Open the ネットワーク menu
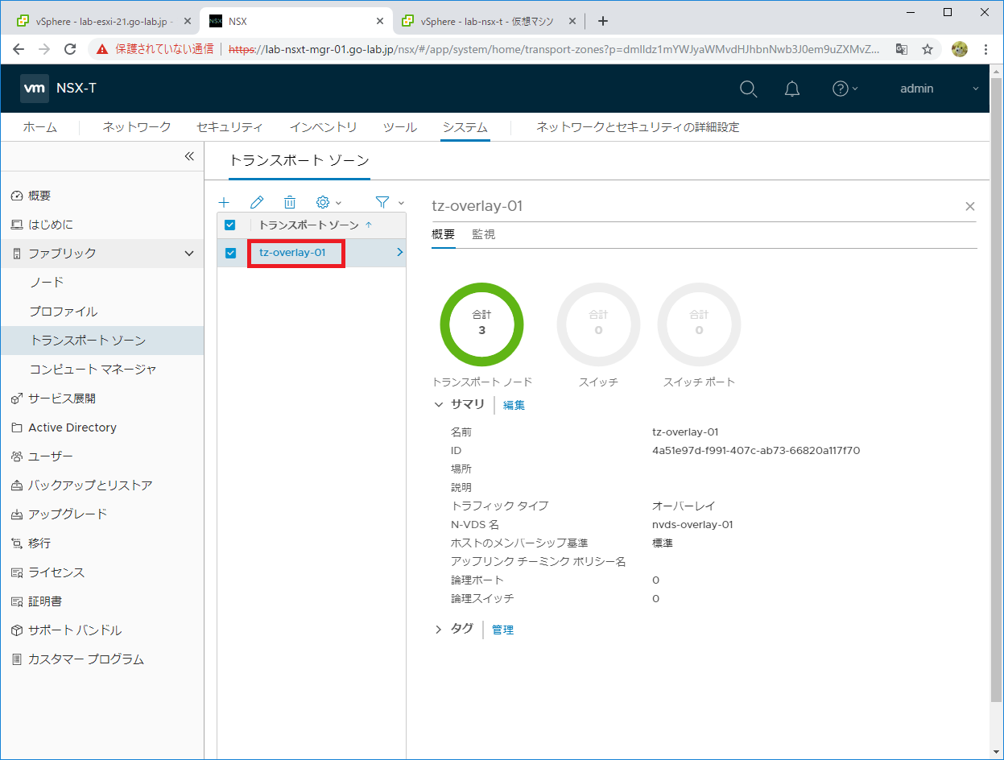This screenshot has height=760, width=1004. point(137,127)
